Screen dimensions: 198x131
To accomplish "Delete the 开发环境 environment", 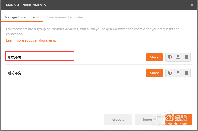I will pyautogui.click(x=186, y=57).
